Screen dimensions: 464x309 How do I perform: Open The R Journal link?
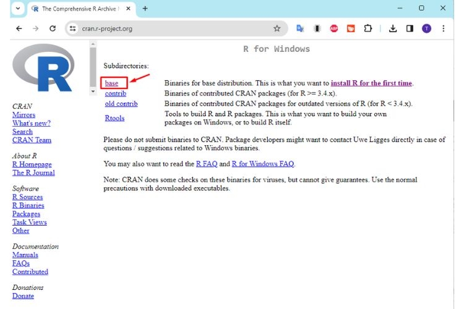(33, 172)
